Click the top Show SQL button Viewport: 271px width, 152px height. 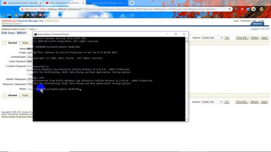point(242,38)
